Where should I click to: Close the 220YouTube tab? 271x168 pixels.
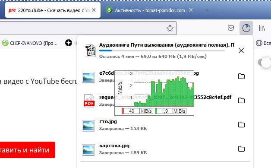[94, 10]
